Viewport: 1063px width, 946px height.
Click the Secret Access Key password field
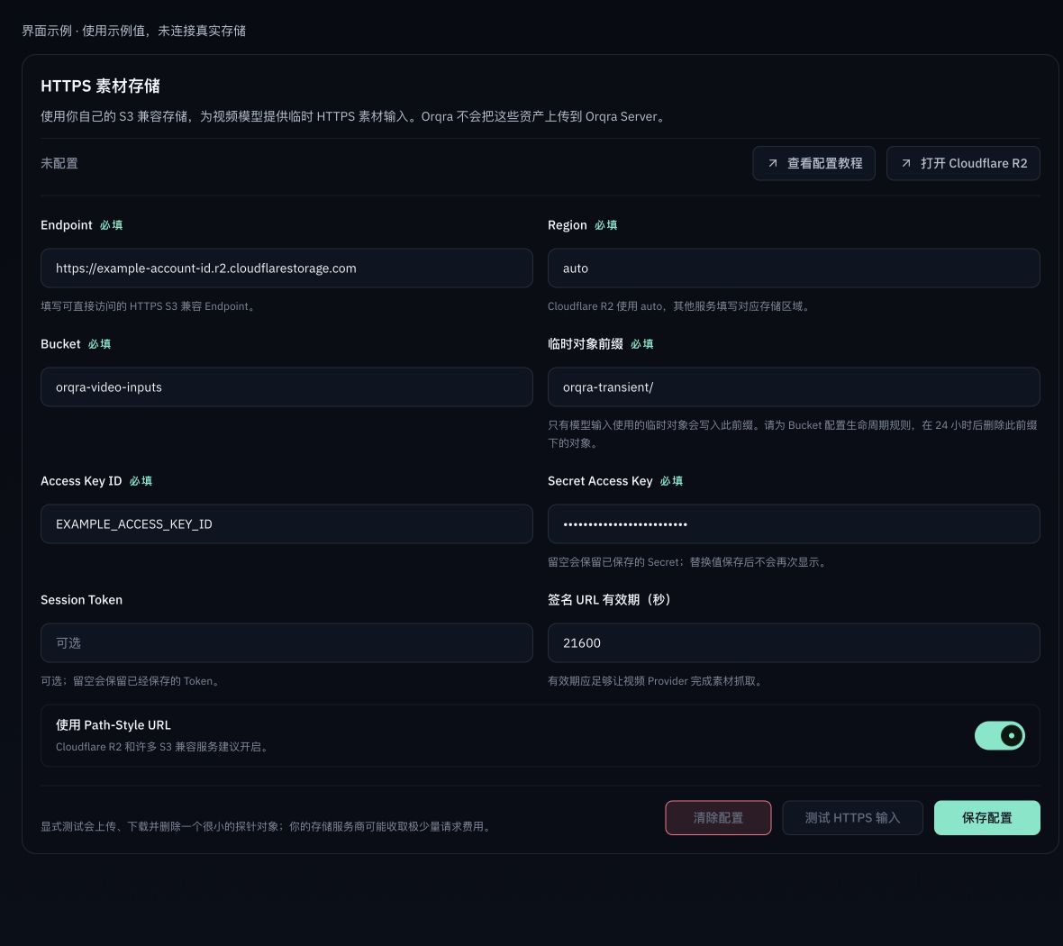(793, 524)
